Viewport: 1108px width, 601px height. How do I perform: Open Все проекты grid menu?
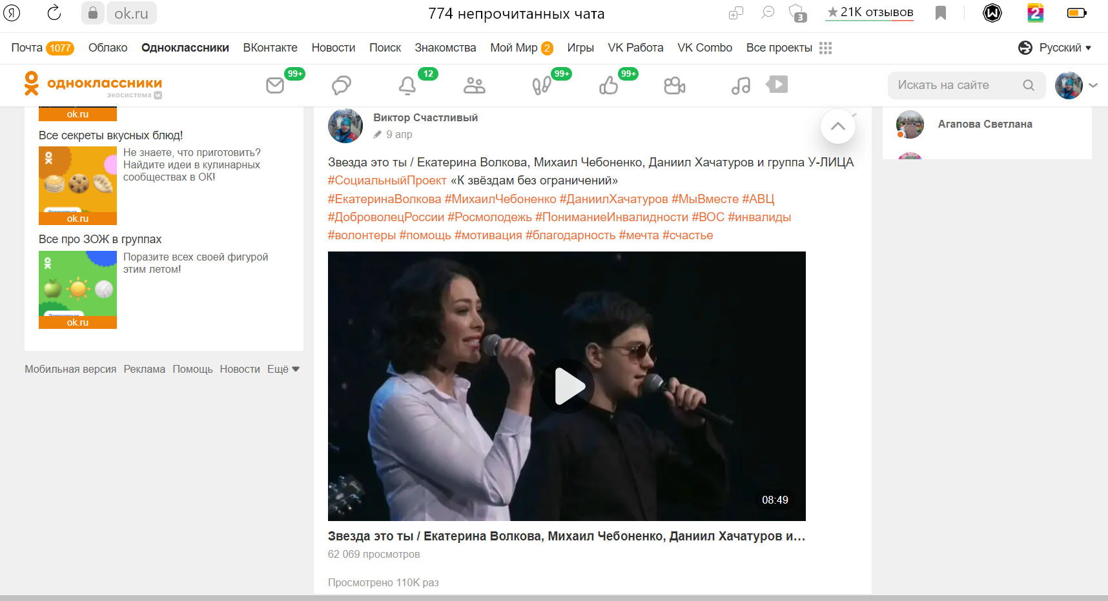pos(788,48)
